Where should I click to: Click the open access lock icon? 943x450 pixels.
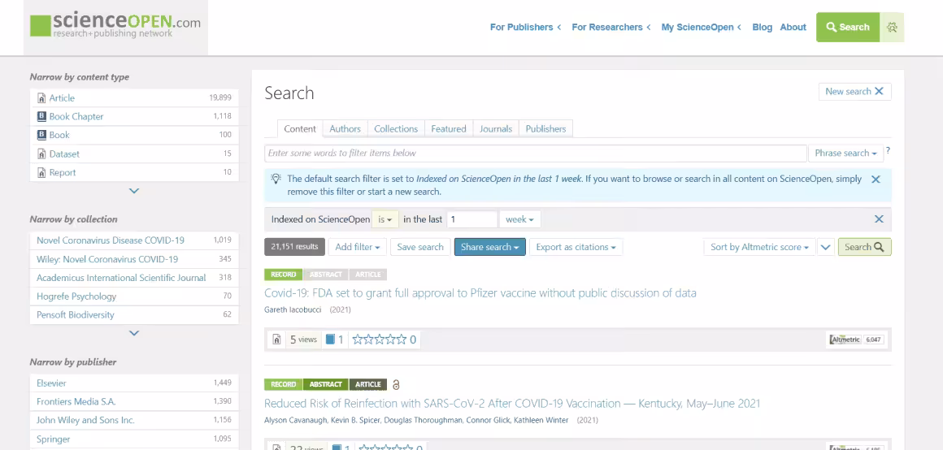click(396, 385)
